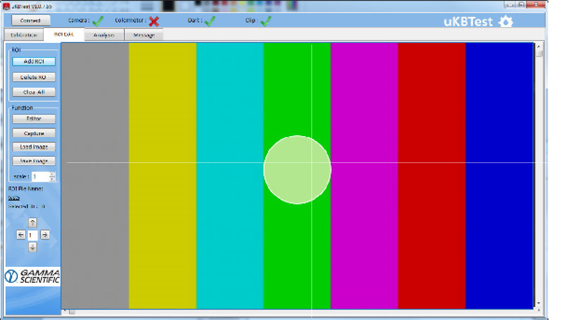Click the Delete ROI button

(34, 77)
